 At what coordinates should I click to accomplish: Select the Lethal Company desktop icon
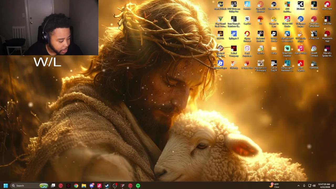pyautogui.click(x=234, y=51)
